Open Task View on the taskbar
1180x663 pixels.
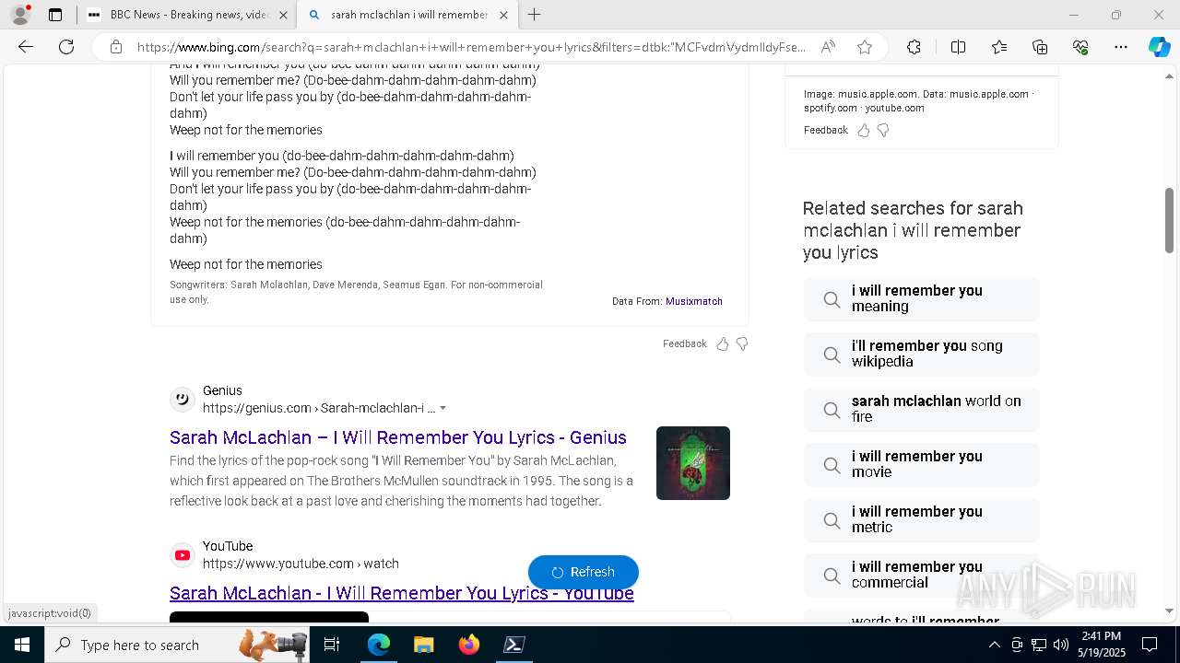(333, 645)
